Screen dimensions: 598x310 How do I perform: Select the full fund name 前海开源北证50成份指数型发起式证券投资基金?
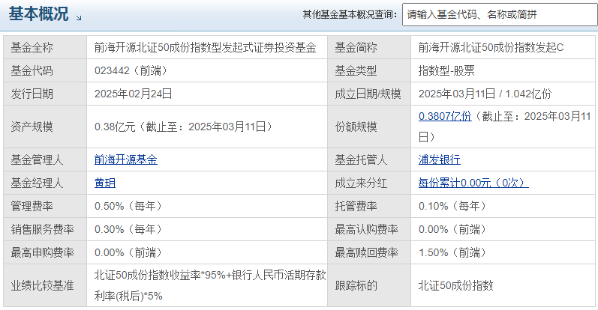205,47
